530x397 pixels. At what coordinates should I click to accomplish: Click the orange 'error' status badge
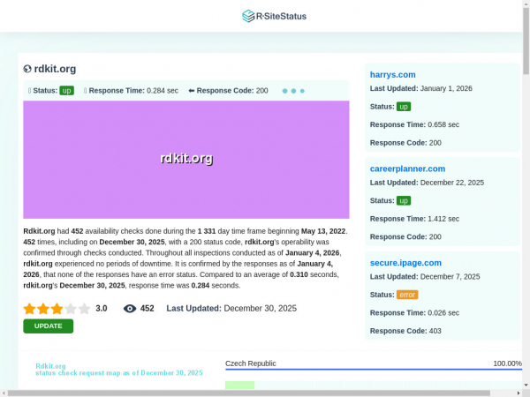tap(407, 295)
